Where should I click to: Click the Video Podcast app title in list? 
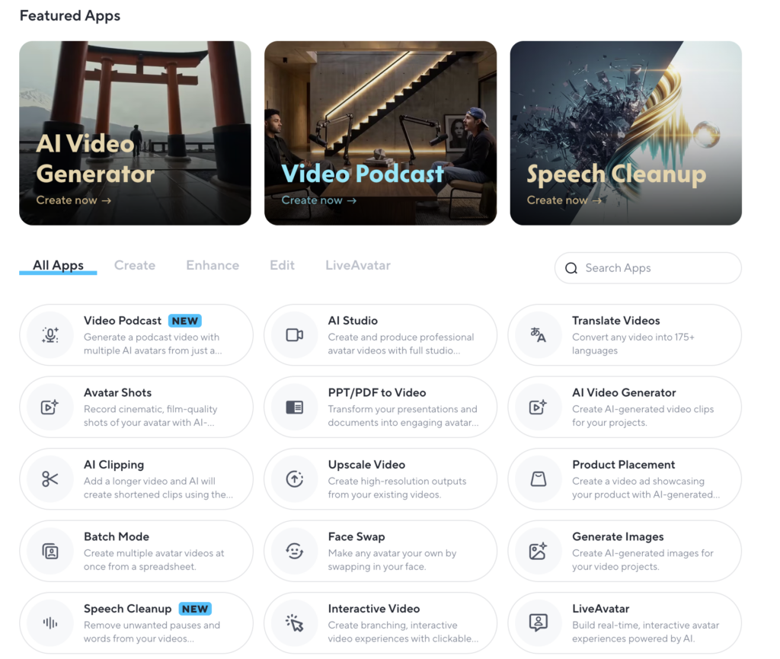[x=123, y=321]
